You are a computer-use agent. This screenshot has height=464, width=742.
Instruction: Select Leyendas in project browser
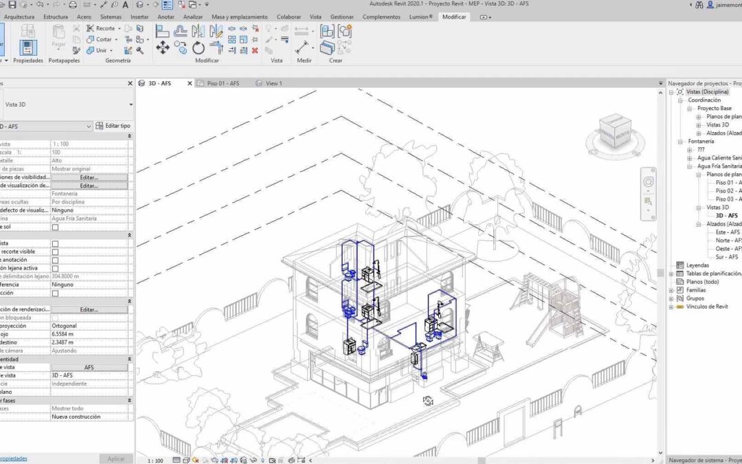click(x=697, y=265)
